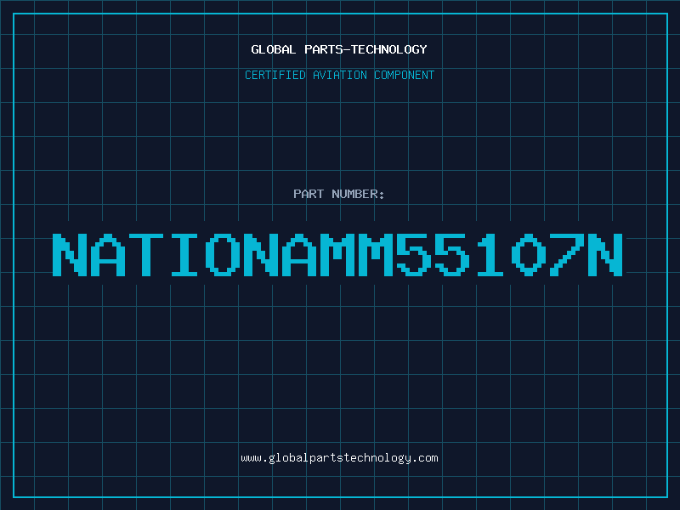Open the www.globalpartstechnology.com link

coord(339,458)
